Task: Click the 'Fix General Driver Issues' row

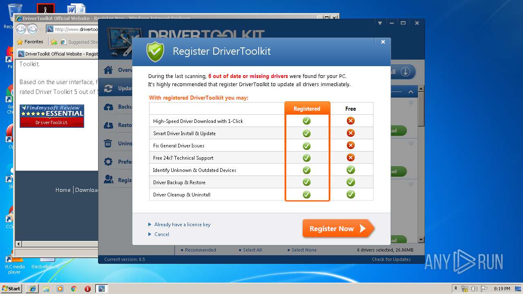Action: pos(261,145)
